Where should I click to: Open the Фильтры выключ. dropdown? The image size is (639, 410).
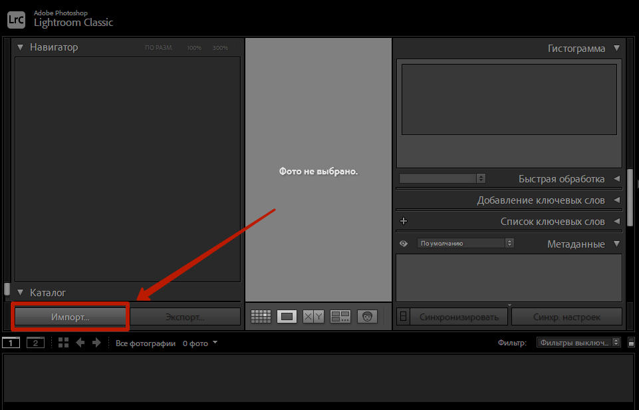pos(578,342)
